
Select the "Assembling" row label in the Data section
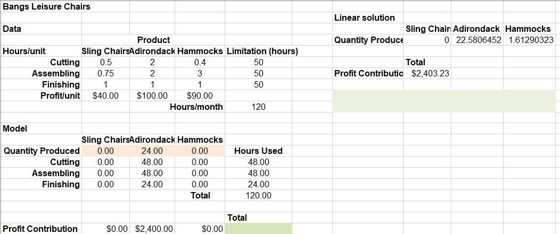[56, 73]
